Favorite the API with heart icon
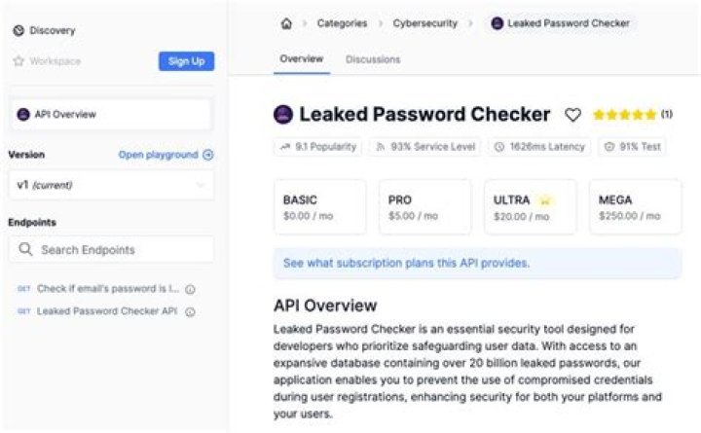Image resolution: width=701 pixels, height=433 pixels. 573,115
